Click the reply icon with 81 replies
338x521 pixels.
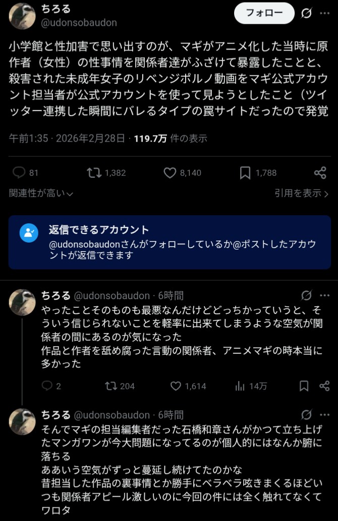[x=20, y=173]
